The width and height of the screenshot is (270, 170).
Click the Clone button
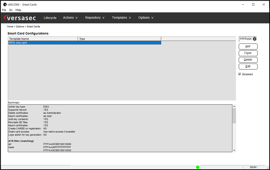[x=248, y=53]
